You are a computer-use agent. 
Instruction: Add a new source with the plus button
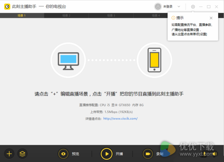coord(9,154)
